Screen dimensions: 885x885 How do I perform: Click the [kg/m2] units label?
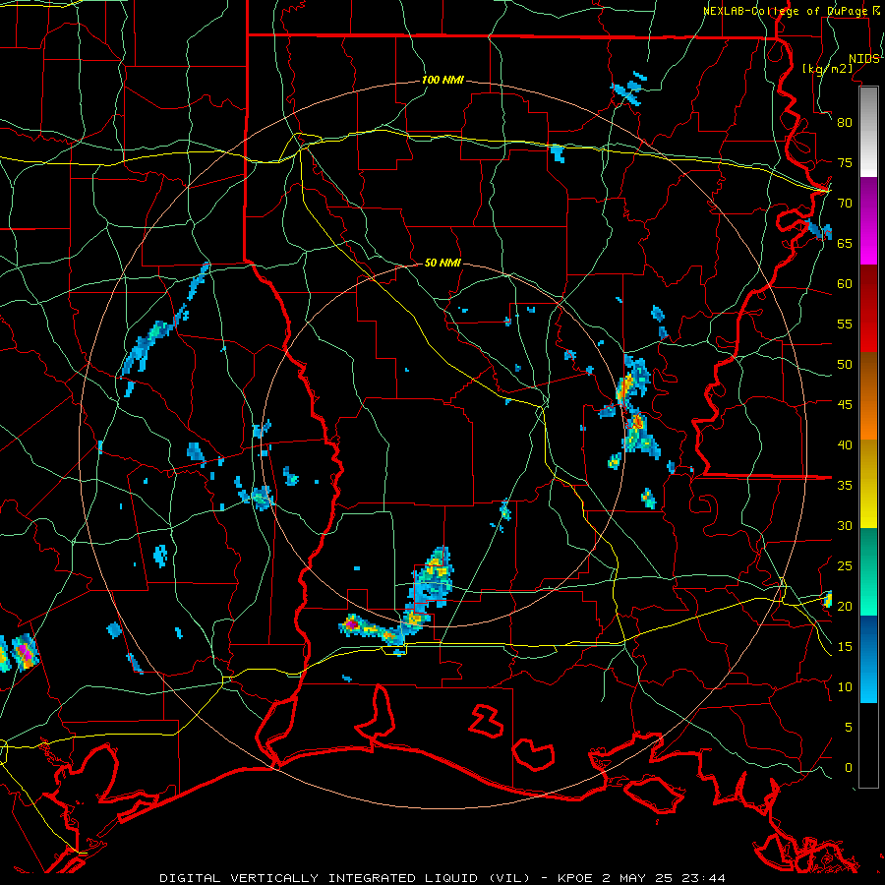point(827,69)
